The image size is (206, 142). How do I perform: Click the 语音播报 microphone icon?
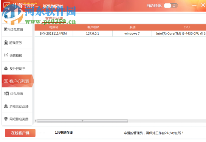coord(6,55)
